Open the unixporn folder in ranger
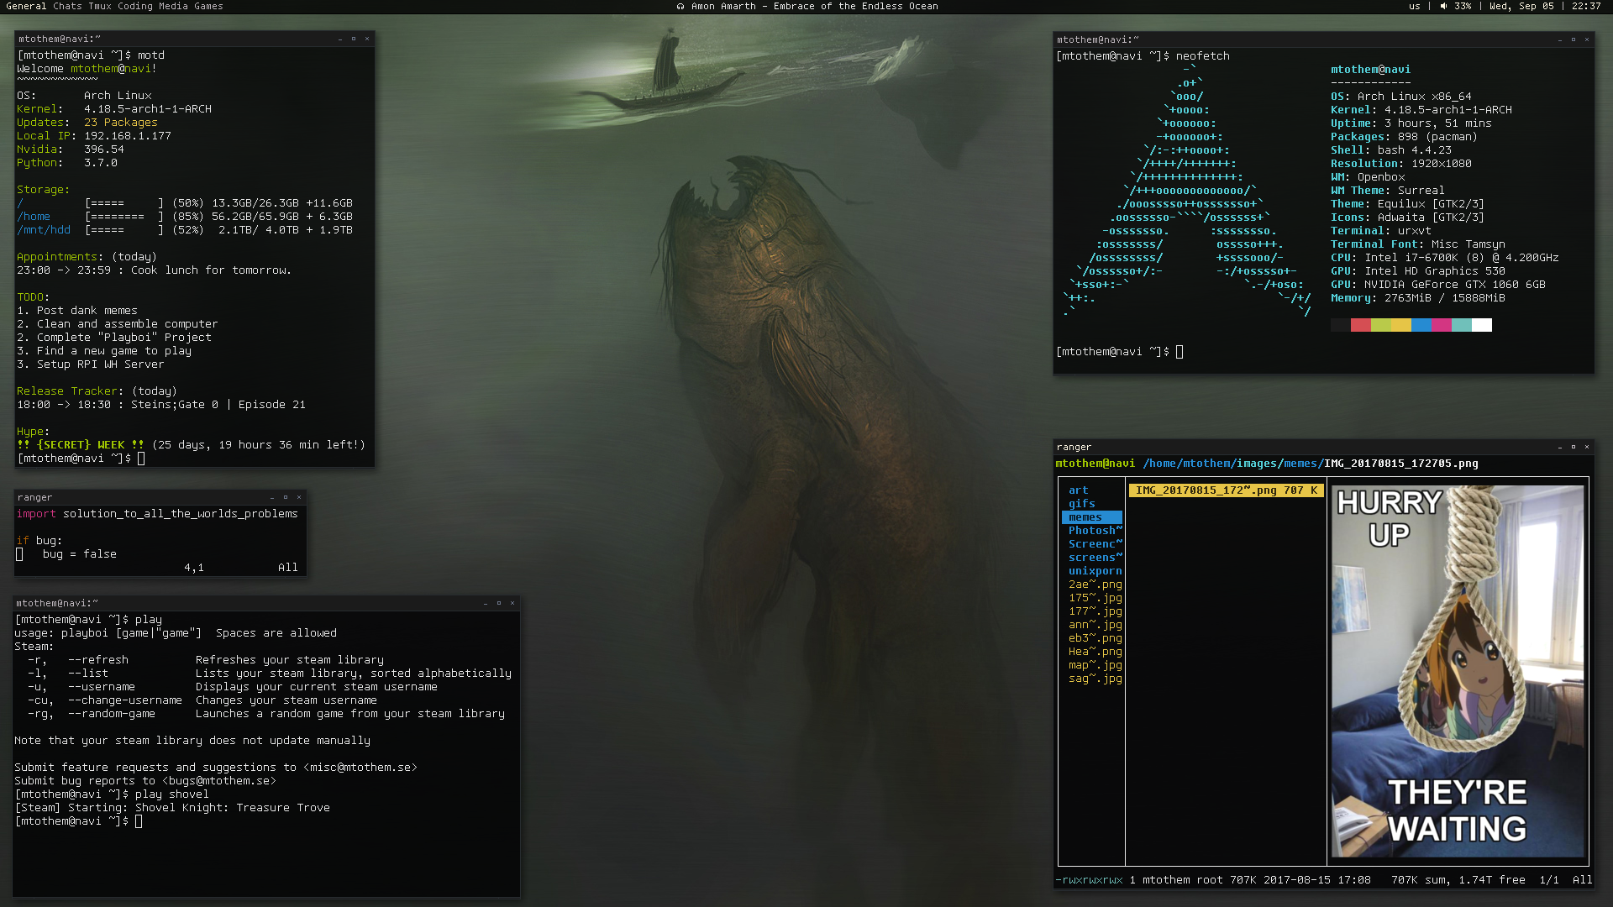The width and height of the screenshot is (1613, 907). [1095, 571]
